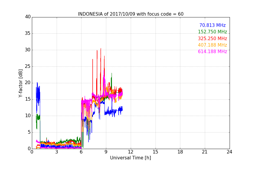Click the y-axis tick label "30"
Viewport: 255px width, 170px height.
28,50
